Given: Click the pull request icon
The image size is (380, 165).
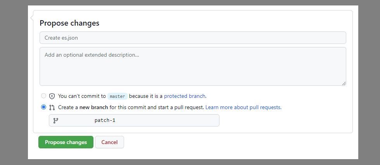Looking at the screenshot, I should point(52,107).
